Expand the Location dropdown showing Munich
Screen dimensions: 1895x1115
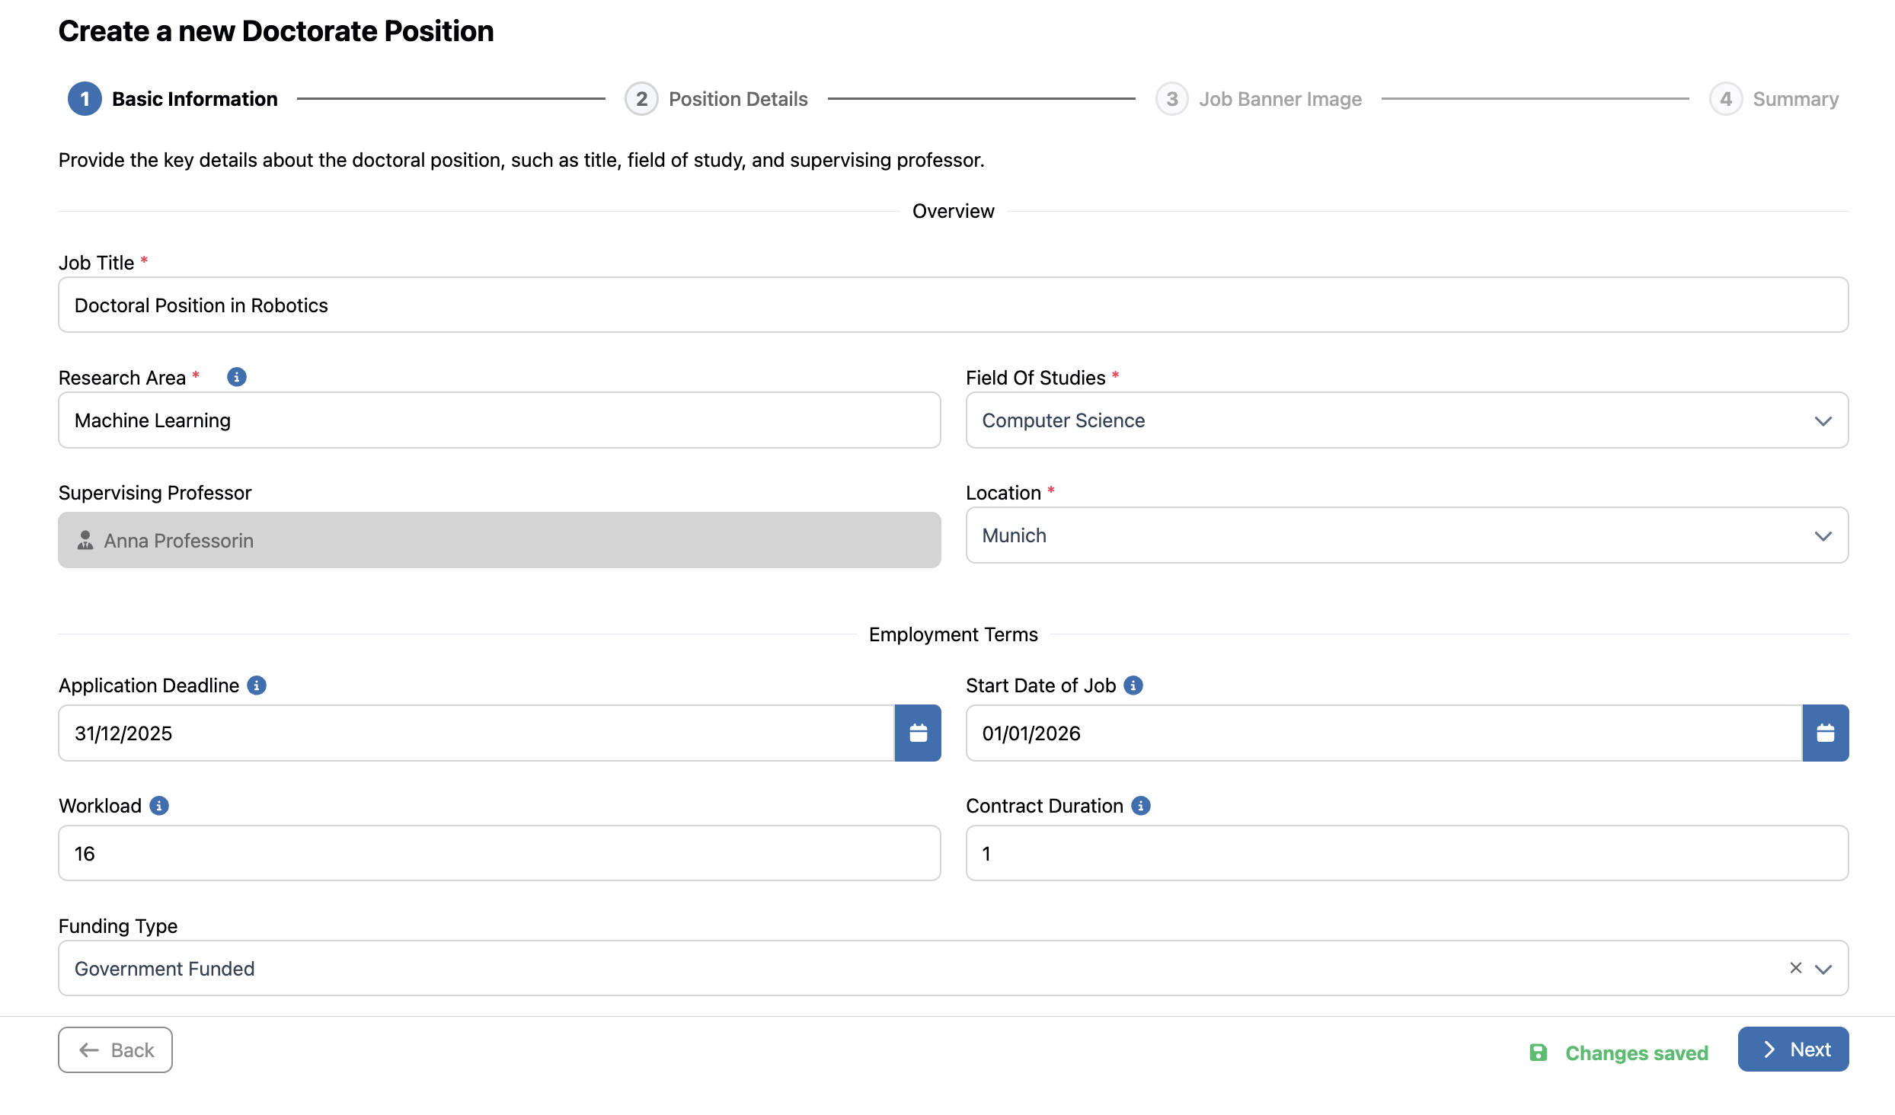tap(1823, 536)
